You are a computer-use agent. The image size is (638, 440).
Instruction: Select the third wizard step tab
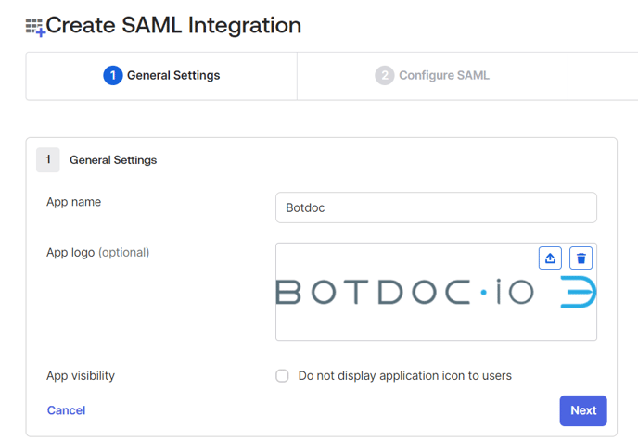(x=603, y=75)
